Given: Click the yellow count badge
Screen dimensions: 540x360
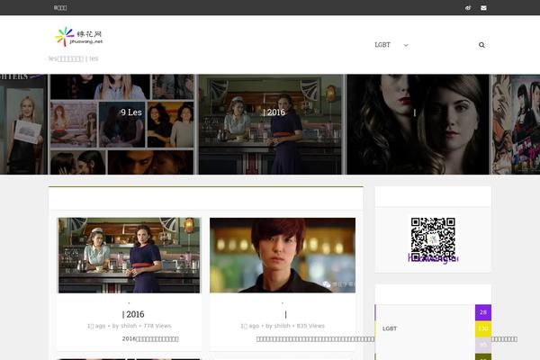Looking at the screenshot, I should pos(483,329).
